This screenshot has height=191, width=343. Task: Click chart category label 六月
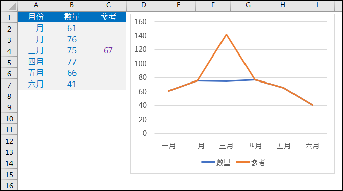[x=312, y=146]
